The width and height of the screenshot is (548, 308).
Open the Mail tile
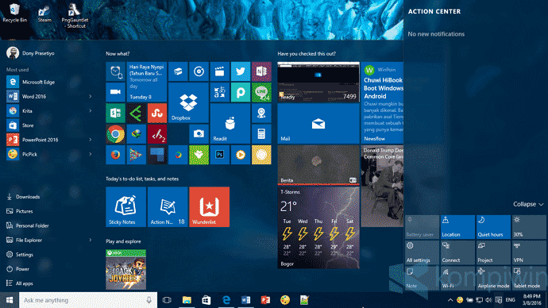[318, 124]
